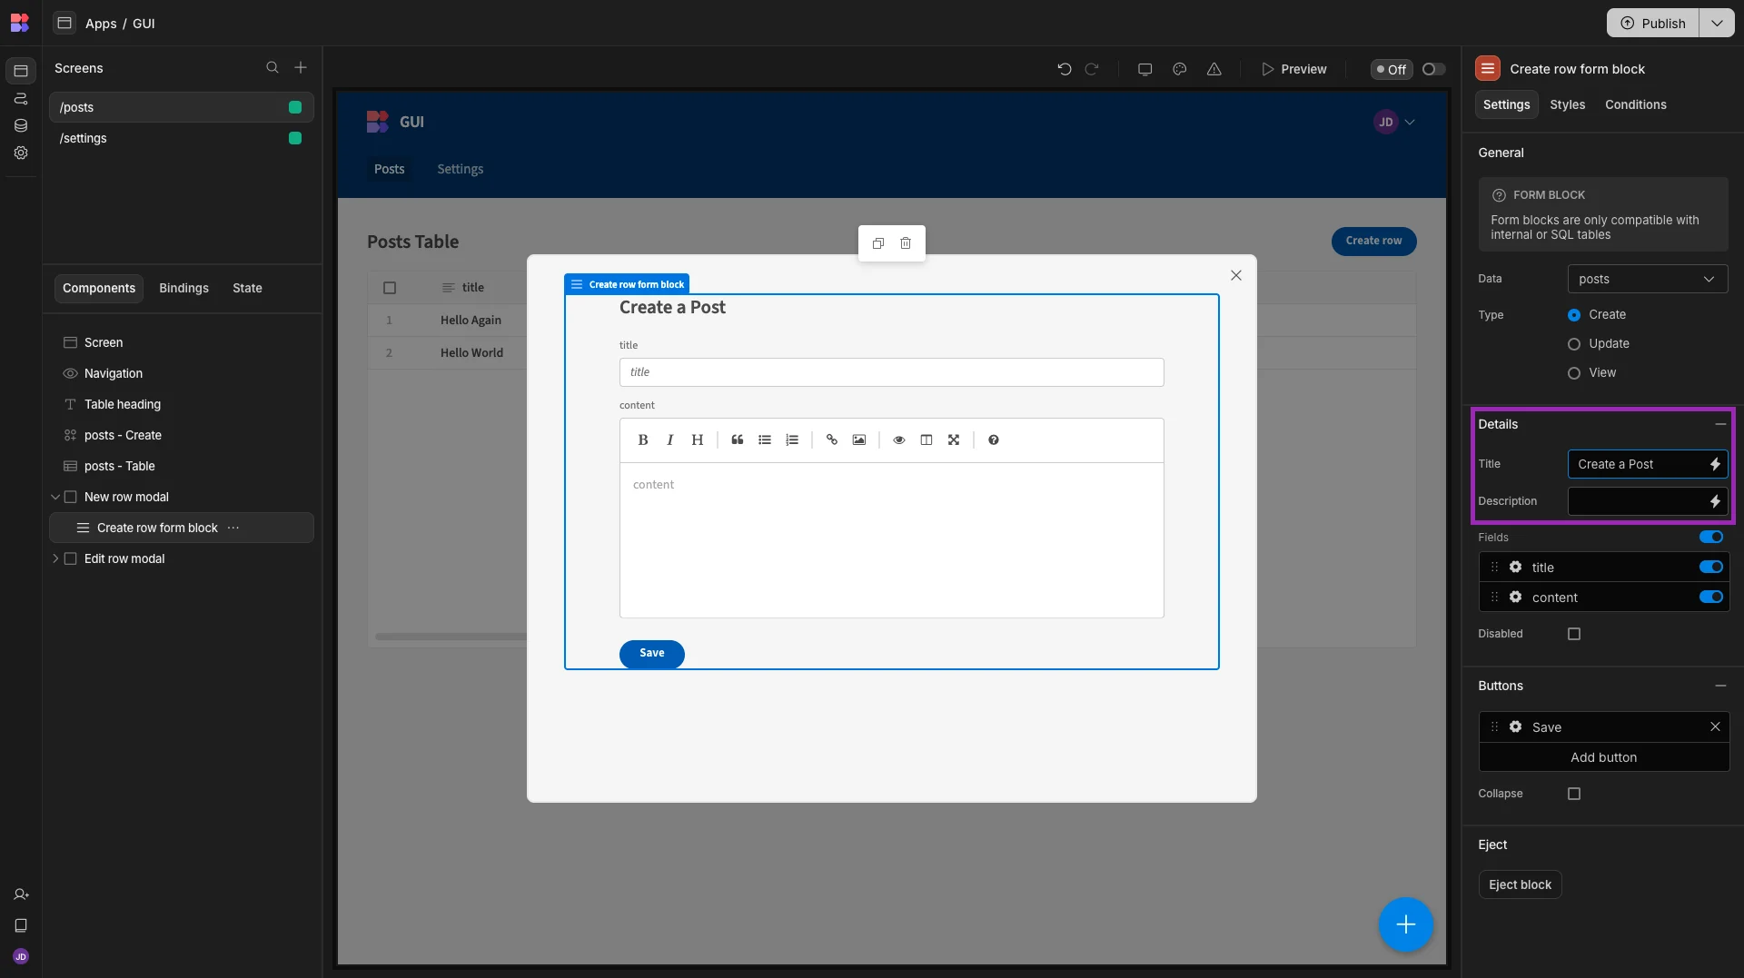Image resolution: width=1744 pixels, height=978 pixels.
Task: Open the theme palette settings
Action: click(1180, 69)
